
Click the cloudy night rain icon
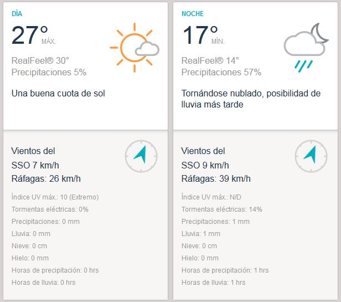[304, 47]
